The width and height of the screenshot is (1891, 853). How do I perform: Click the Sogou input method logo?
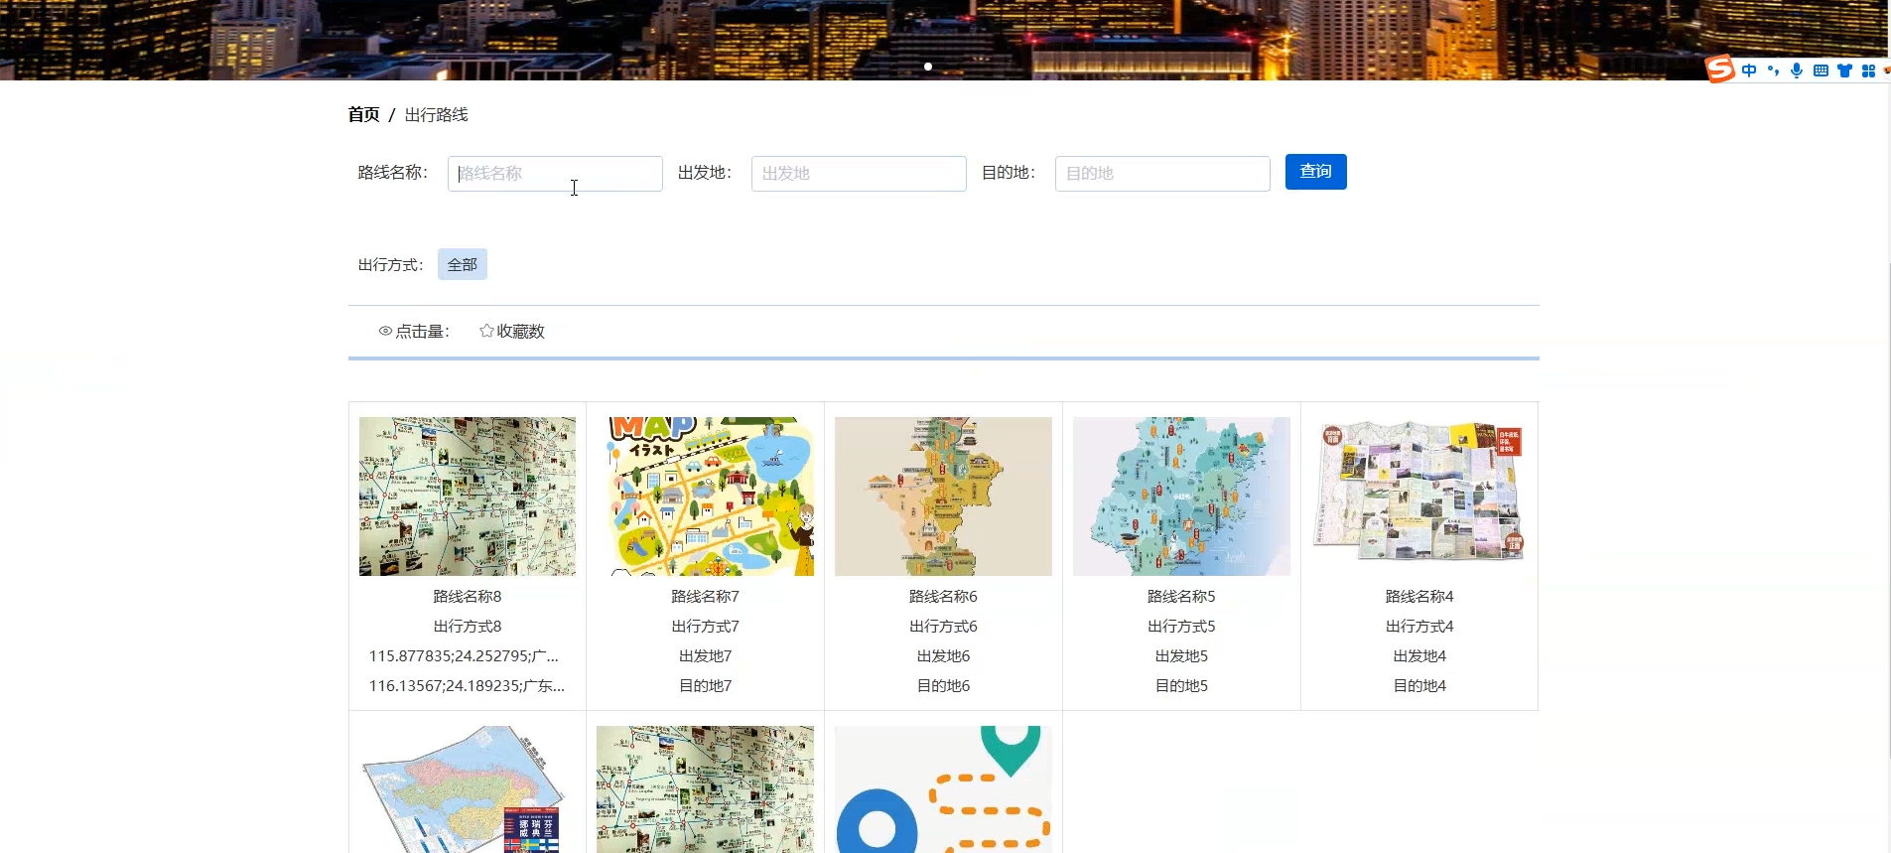coord(1720,70)
